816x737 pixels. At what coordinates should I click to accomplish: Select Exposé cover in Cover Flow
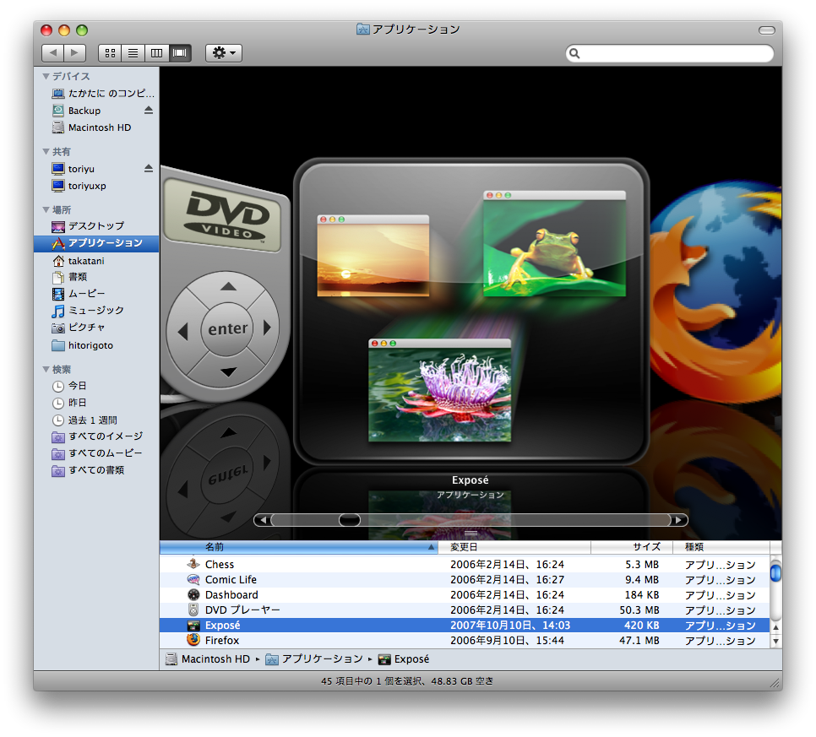tap(471, 311)
